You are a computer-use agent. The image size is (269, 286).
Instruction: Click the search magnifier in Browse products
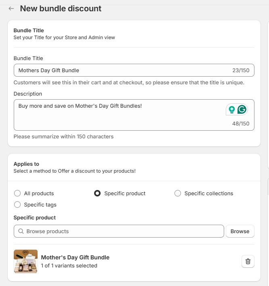click(21, 231)
